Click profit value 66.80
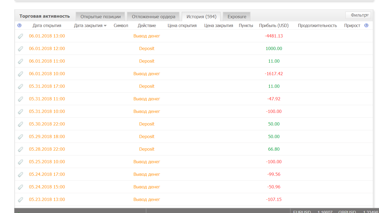379x213 pixels. pos(274,149)
